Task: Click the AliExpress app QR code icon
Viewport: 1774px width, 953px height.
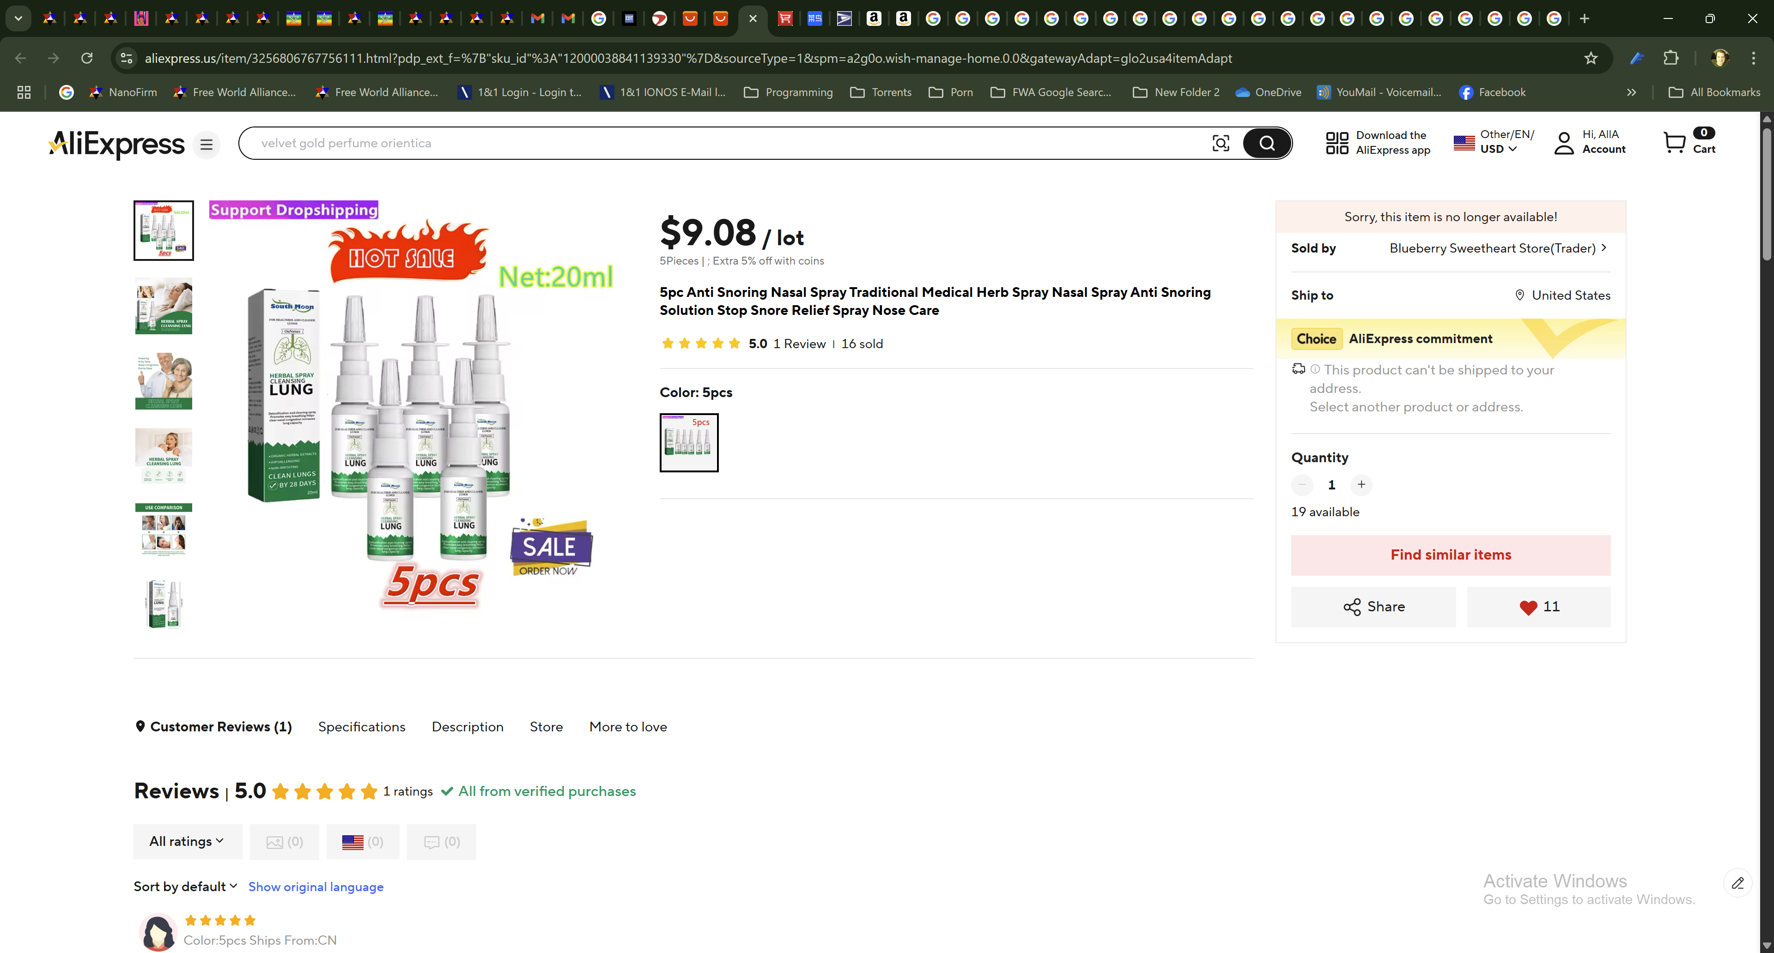Action: tap(1337, 143)
